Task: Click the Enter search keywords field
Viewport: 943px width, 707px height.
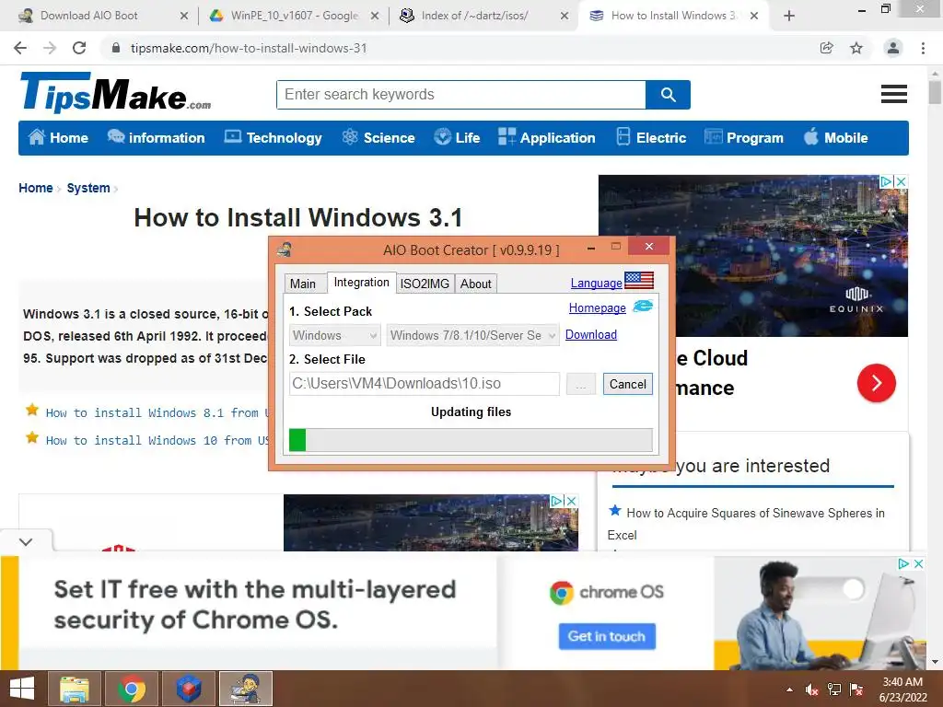Action: click(461, 95)
